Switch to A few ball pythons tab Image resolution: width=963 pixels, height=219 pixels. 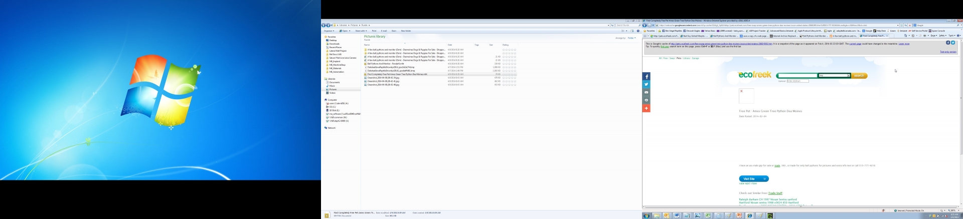coord(844,36)
